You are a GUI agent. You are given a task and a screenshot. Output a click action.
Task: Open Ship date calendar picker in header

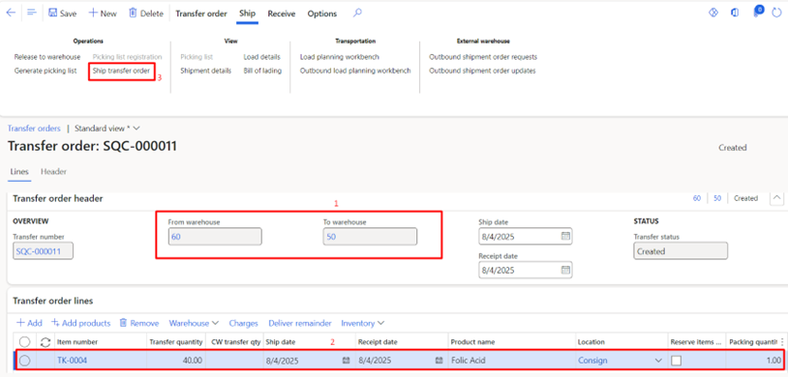(x=565, y=236)
